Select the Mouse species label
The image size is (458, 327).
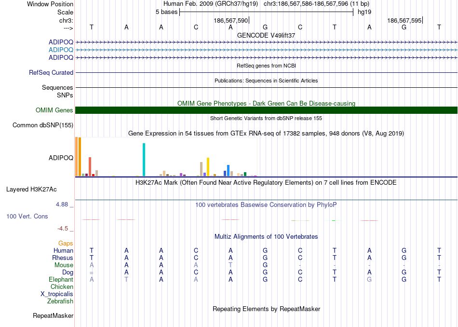[x=64, y=265]
